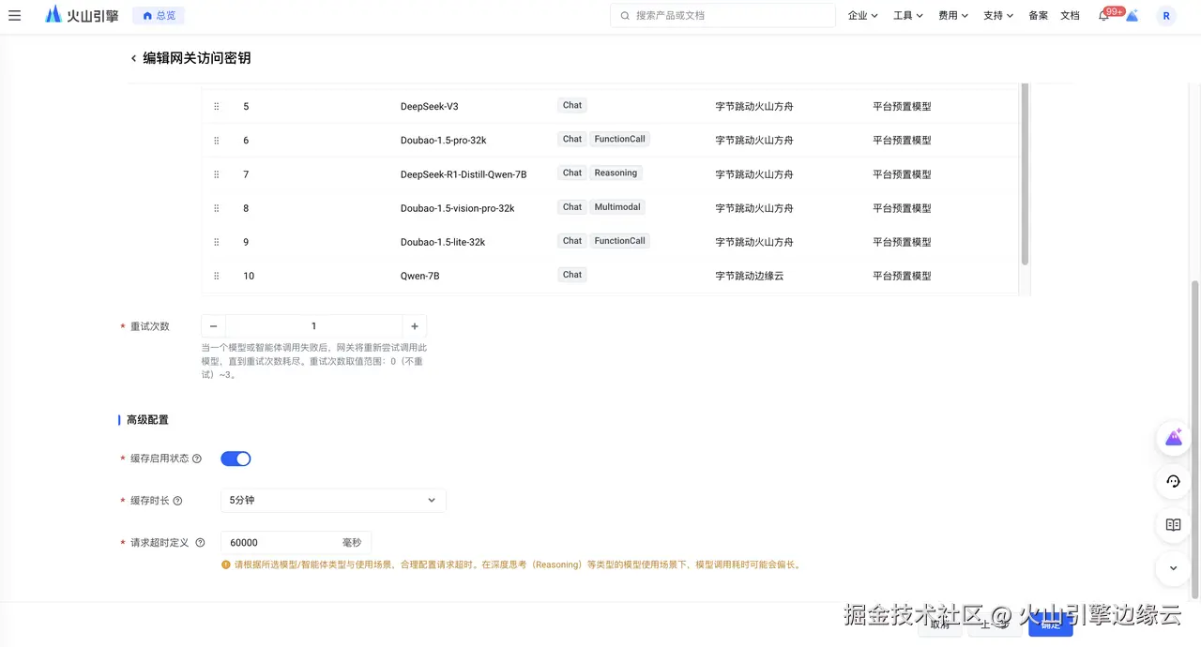Select the Qwen-7B model name
The height and width of the screenshot is (647, 1201).
click(x=420, y=276)
